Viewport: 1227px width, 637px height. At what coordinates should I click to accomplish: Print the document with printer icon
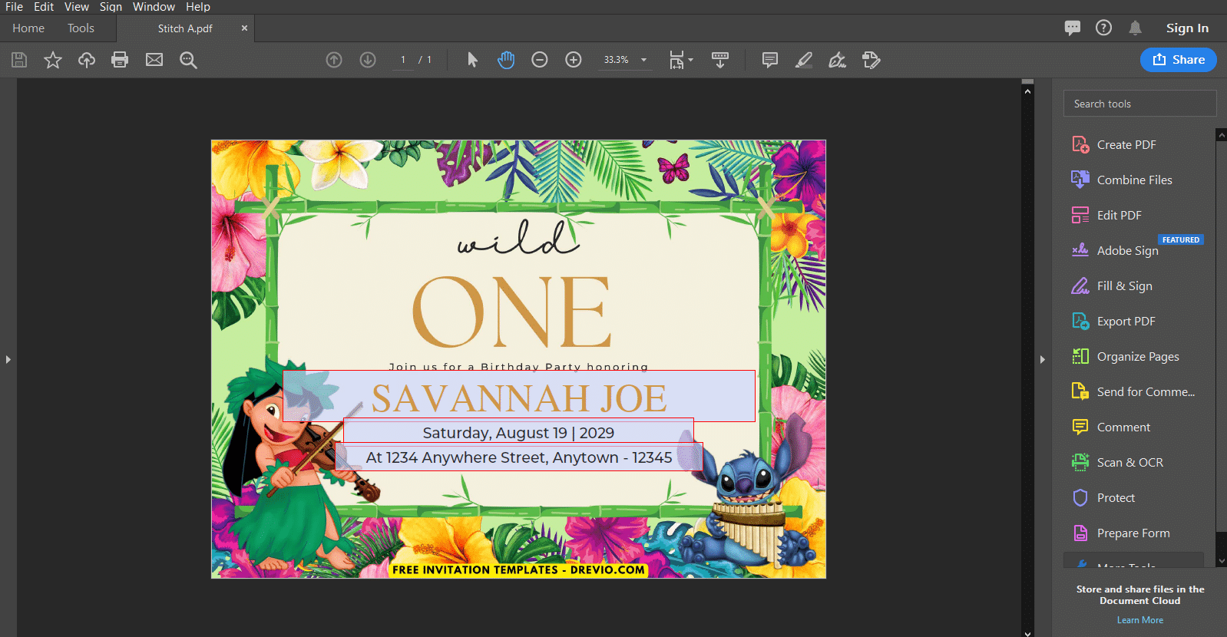pos(120,60)
